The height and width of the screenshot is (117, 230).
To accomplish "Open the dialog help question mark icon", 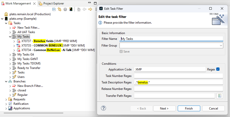I will (103, 108).
